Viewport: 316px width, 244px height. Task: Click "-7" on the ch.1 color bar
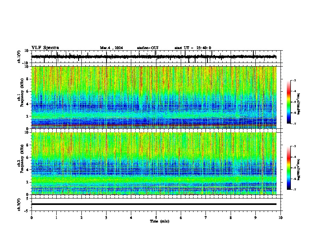[x=294, y=124]
